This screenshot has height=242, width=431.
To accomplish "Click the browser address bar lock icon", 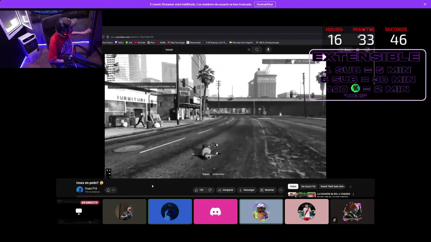I will (108, 37).
